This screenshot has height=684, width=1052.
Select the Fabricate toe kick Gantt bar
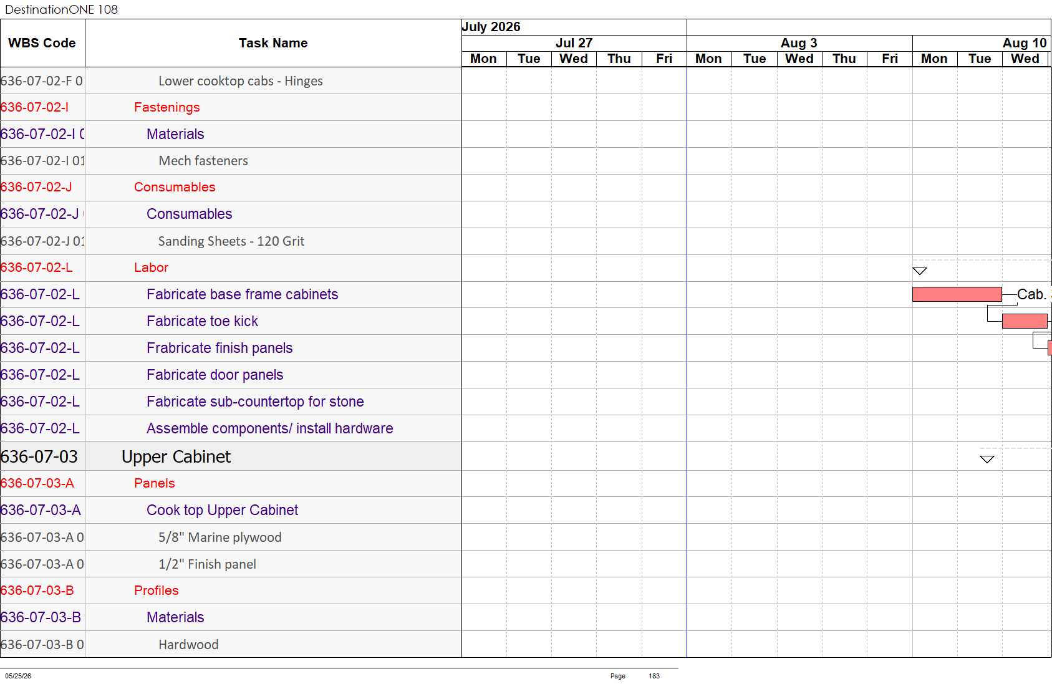(1025, 321)
